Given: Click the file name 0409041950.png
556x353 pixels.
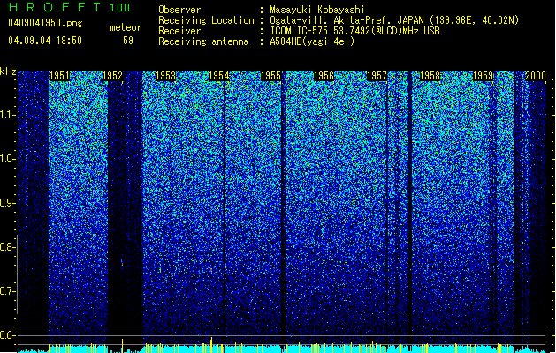Looking at the screenshot, I should pos(45,23).
